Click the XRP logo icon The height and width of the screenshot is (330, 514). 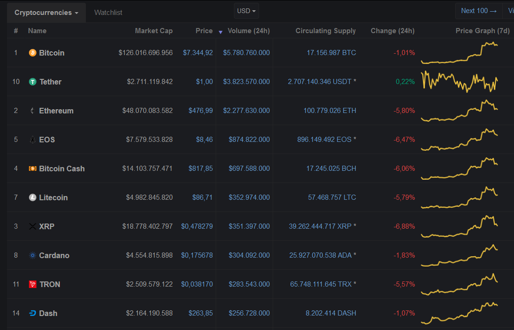33,226
